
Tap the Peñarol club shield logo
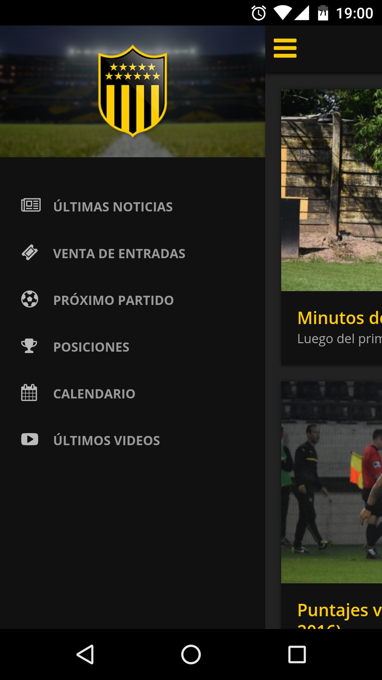[x=133, y=91]
